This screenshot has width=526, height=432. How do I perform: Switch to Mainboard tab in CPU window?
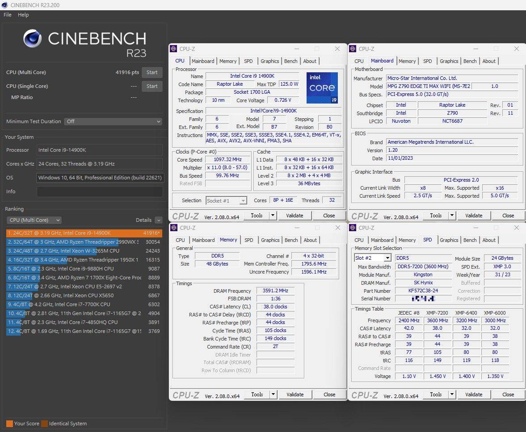coord(203,61)
